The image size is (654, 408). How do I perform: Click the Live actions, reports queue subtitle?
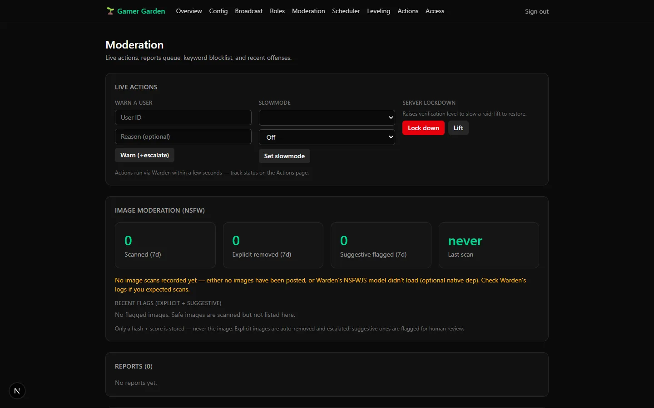pos(198,58)
